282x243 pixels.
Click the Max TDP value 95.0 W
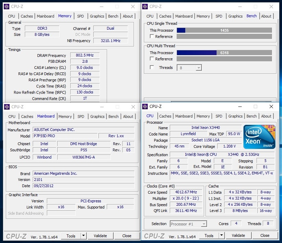234,134
